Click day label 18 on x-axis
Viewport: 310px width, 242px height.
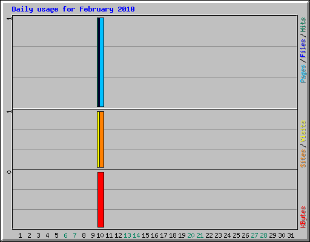coord(173,235)
